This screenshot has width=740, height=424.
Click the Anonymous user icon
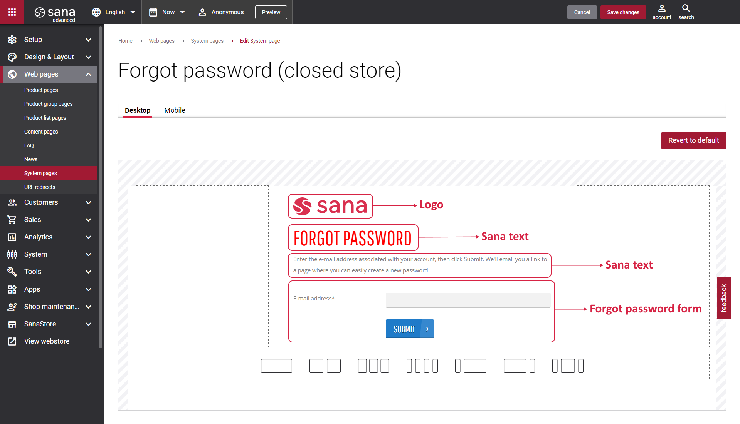[x=202, y=12]
